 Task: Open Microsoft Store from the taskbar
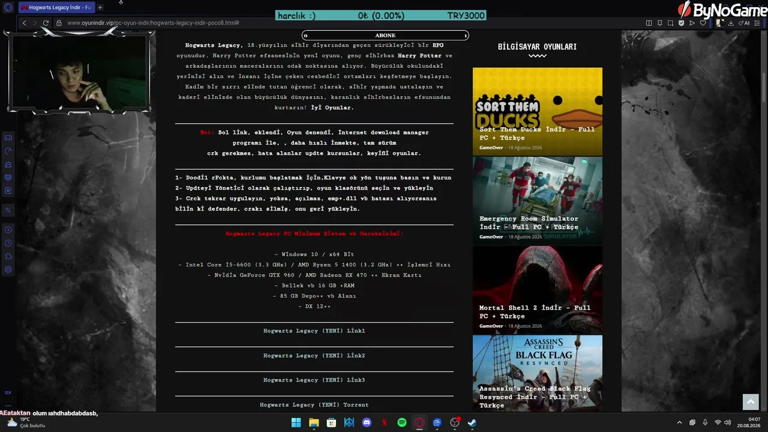(331, 422)
